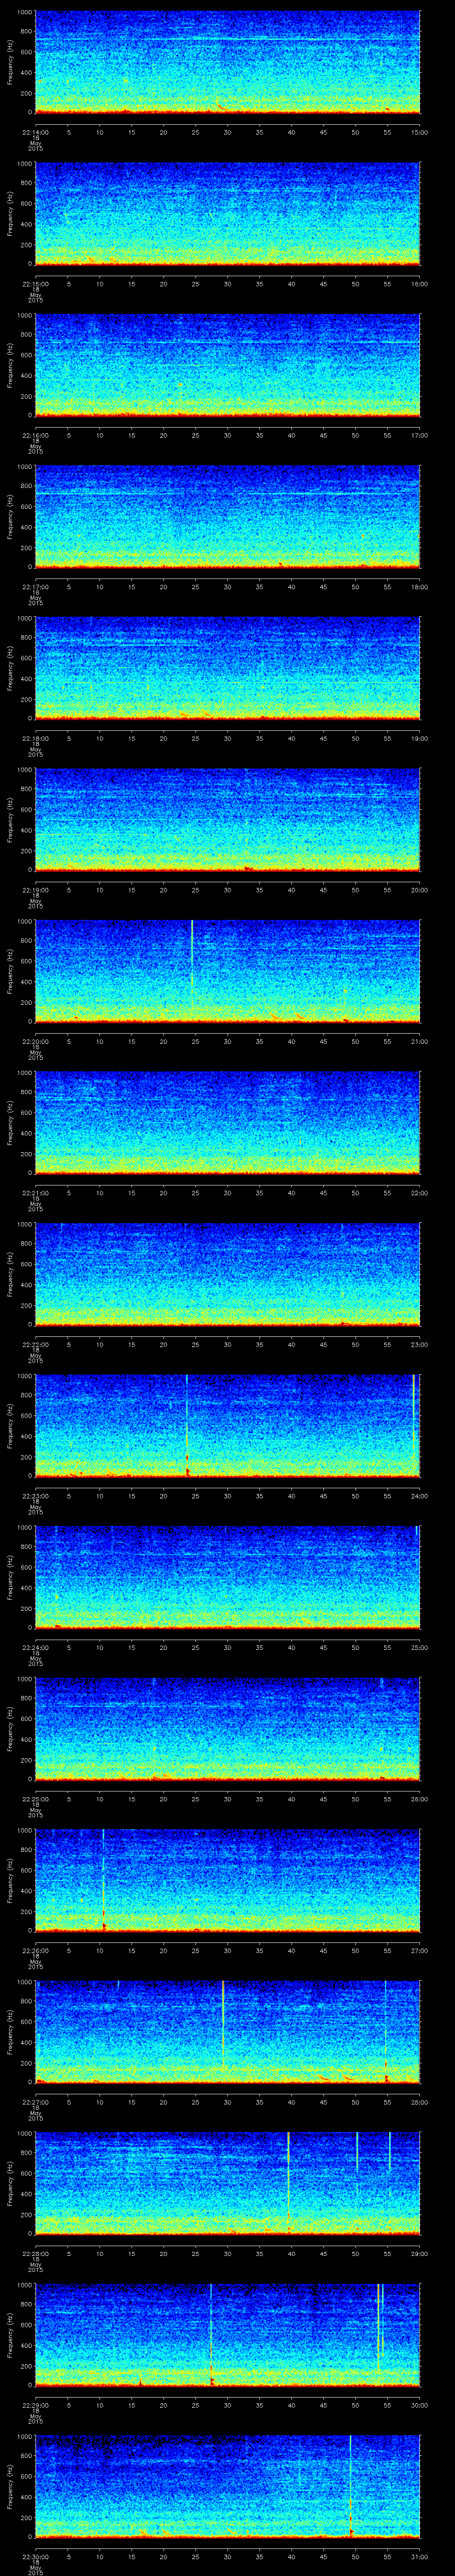Click the 22:21:00 timestamp label
The height and width of the screenshot is (2576, 455).
(x=35, y=1192)
